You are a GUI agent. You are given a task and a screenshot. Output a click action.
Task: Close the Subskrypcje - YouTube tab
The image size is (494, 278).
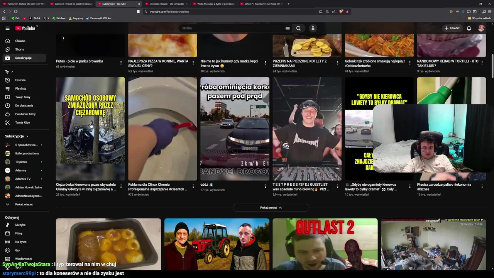click(139, 3)
